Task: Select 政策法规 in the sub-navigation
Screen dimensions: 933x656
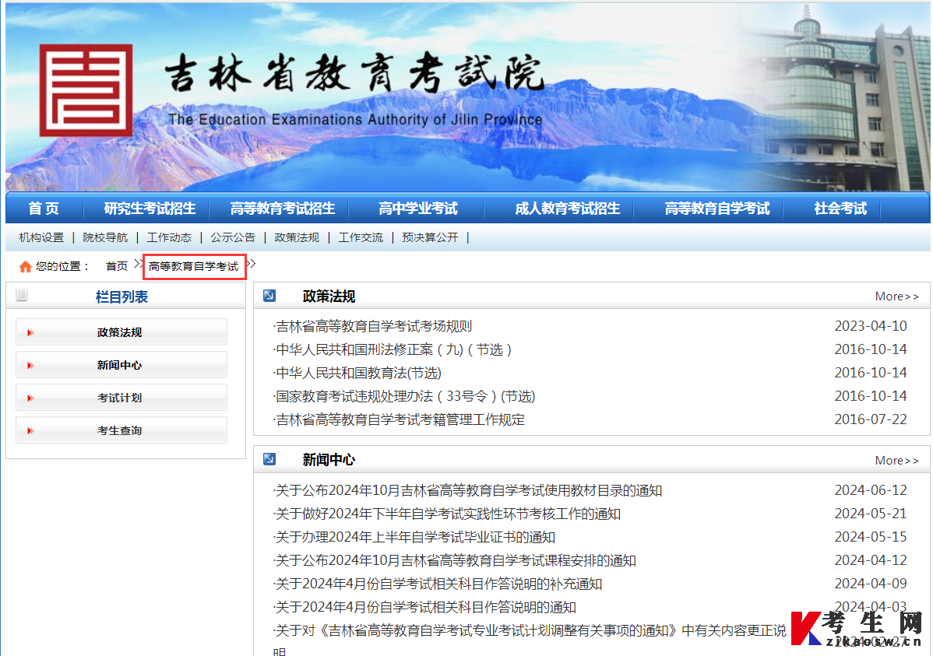Action: point(297,237)
